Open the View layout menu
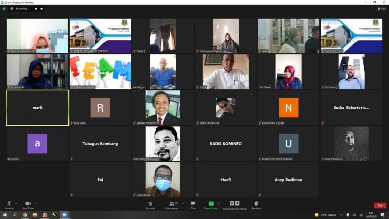 (382, 9)
